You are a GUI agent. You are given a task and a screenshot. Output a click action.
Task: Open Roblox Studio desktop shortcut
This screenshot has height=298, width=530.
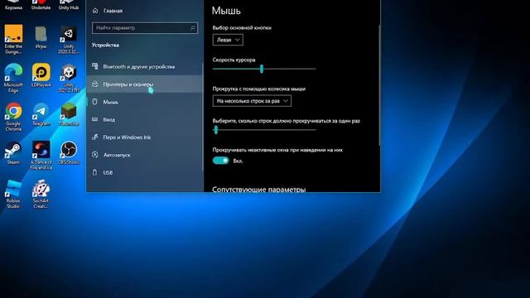[13, 194]
